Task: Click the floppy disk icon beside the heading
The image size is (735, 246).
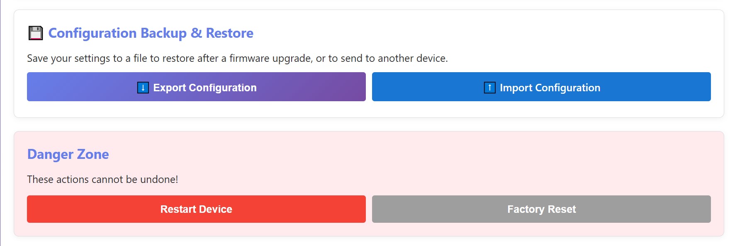Action: [x=36, y=33]
